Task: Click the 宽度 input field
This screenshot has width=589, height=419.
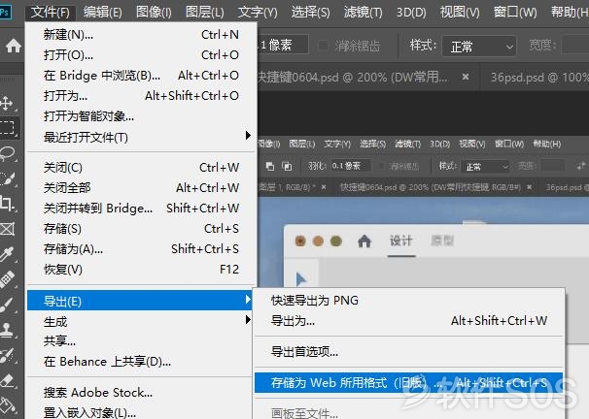Action: click(574, 46)
